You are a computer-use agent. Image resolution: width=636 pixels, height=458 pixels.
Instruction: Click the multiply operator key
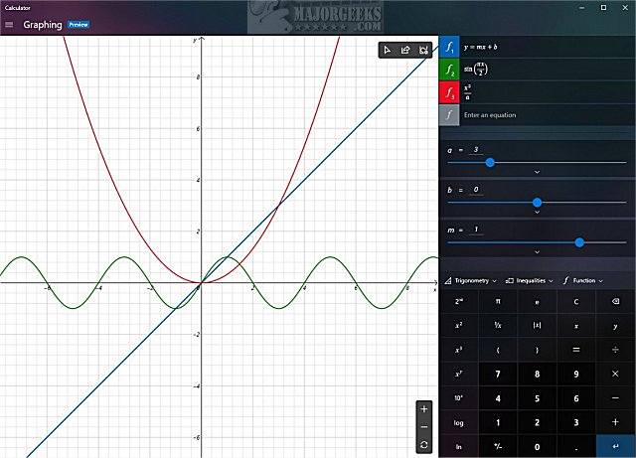point(615,374)
